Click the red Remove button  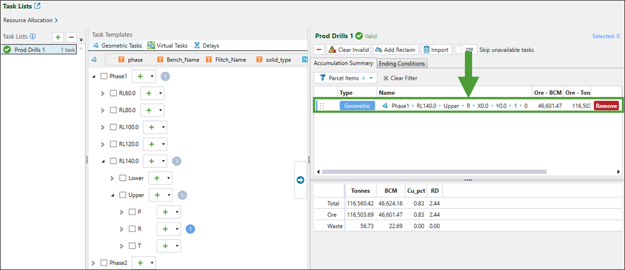(606, 105)
